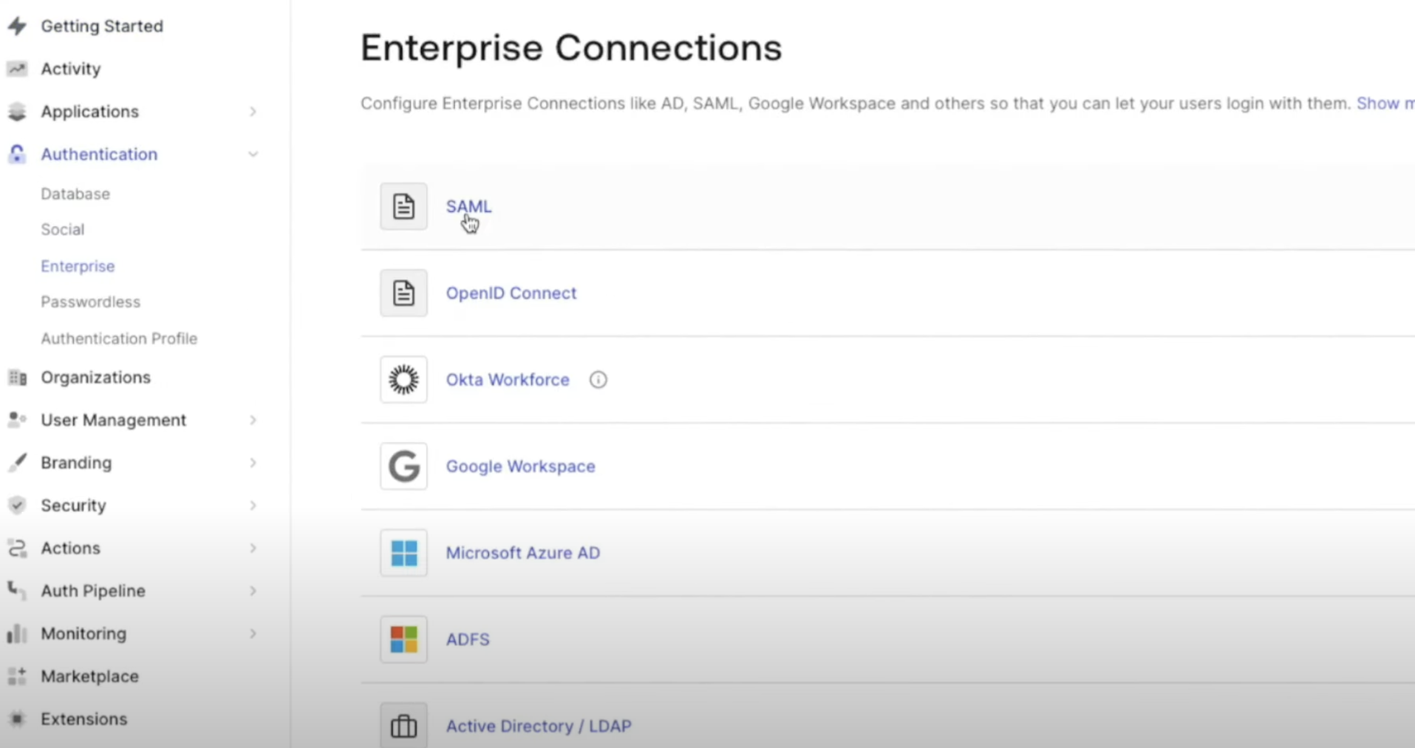Collapse the Authentication section chevron
1415x748 pixels.
[253, 154]
